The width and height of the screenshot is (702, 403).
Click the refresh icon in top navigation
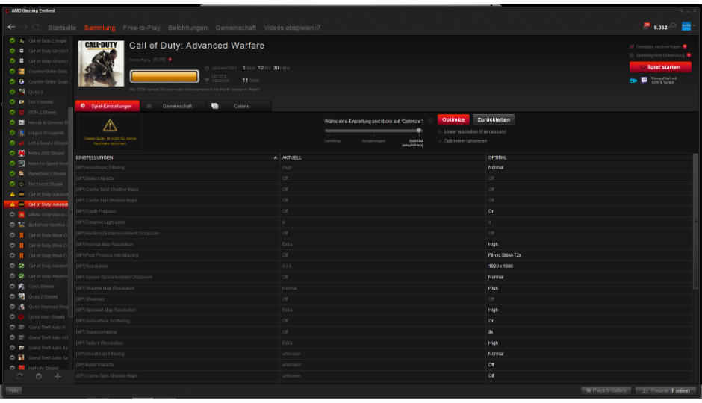pyautogui.click(x=37, y=28)
